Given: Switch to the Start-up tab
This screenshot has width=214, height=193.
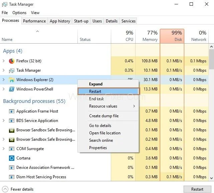Looking at the screenshot, I should pyautogui.click(x=81, y=21).
